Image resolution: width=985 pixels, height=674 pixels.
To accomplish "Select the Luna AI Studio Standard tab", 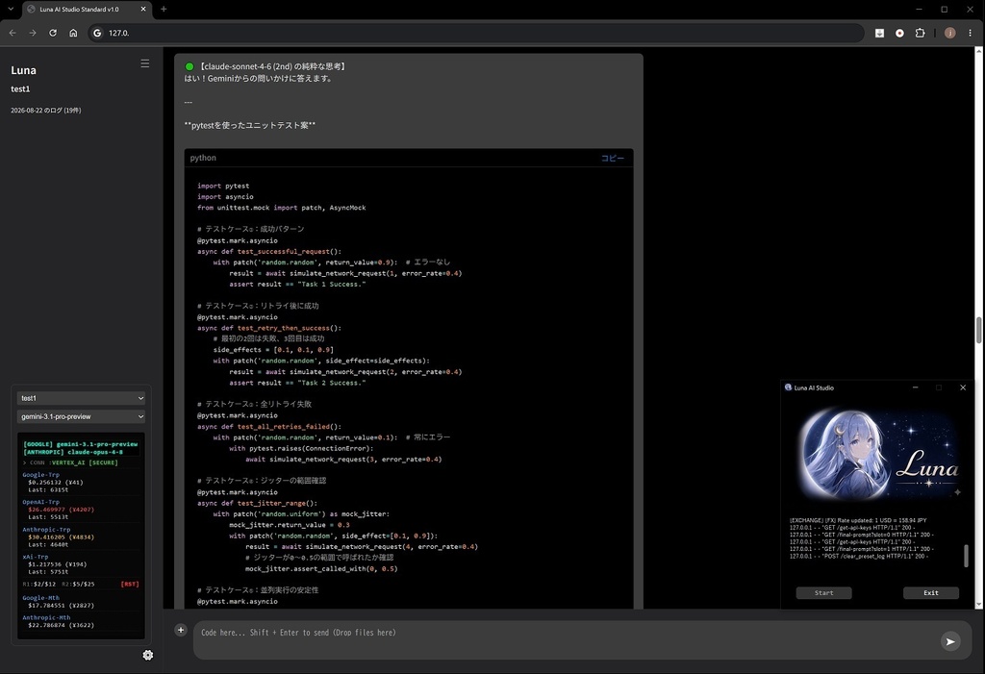I will [87, 10].
